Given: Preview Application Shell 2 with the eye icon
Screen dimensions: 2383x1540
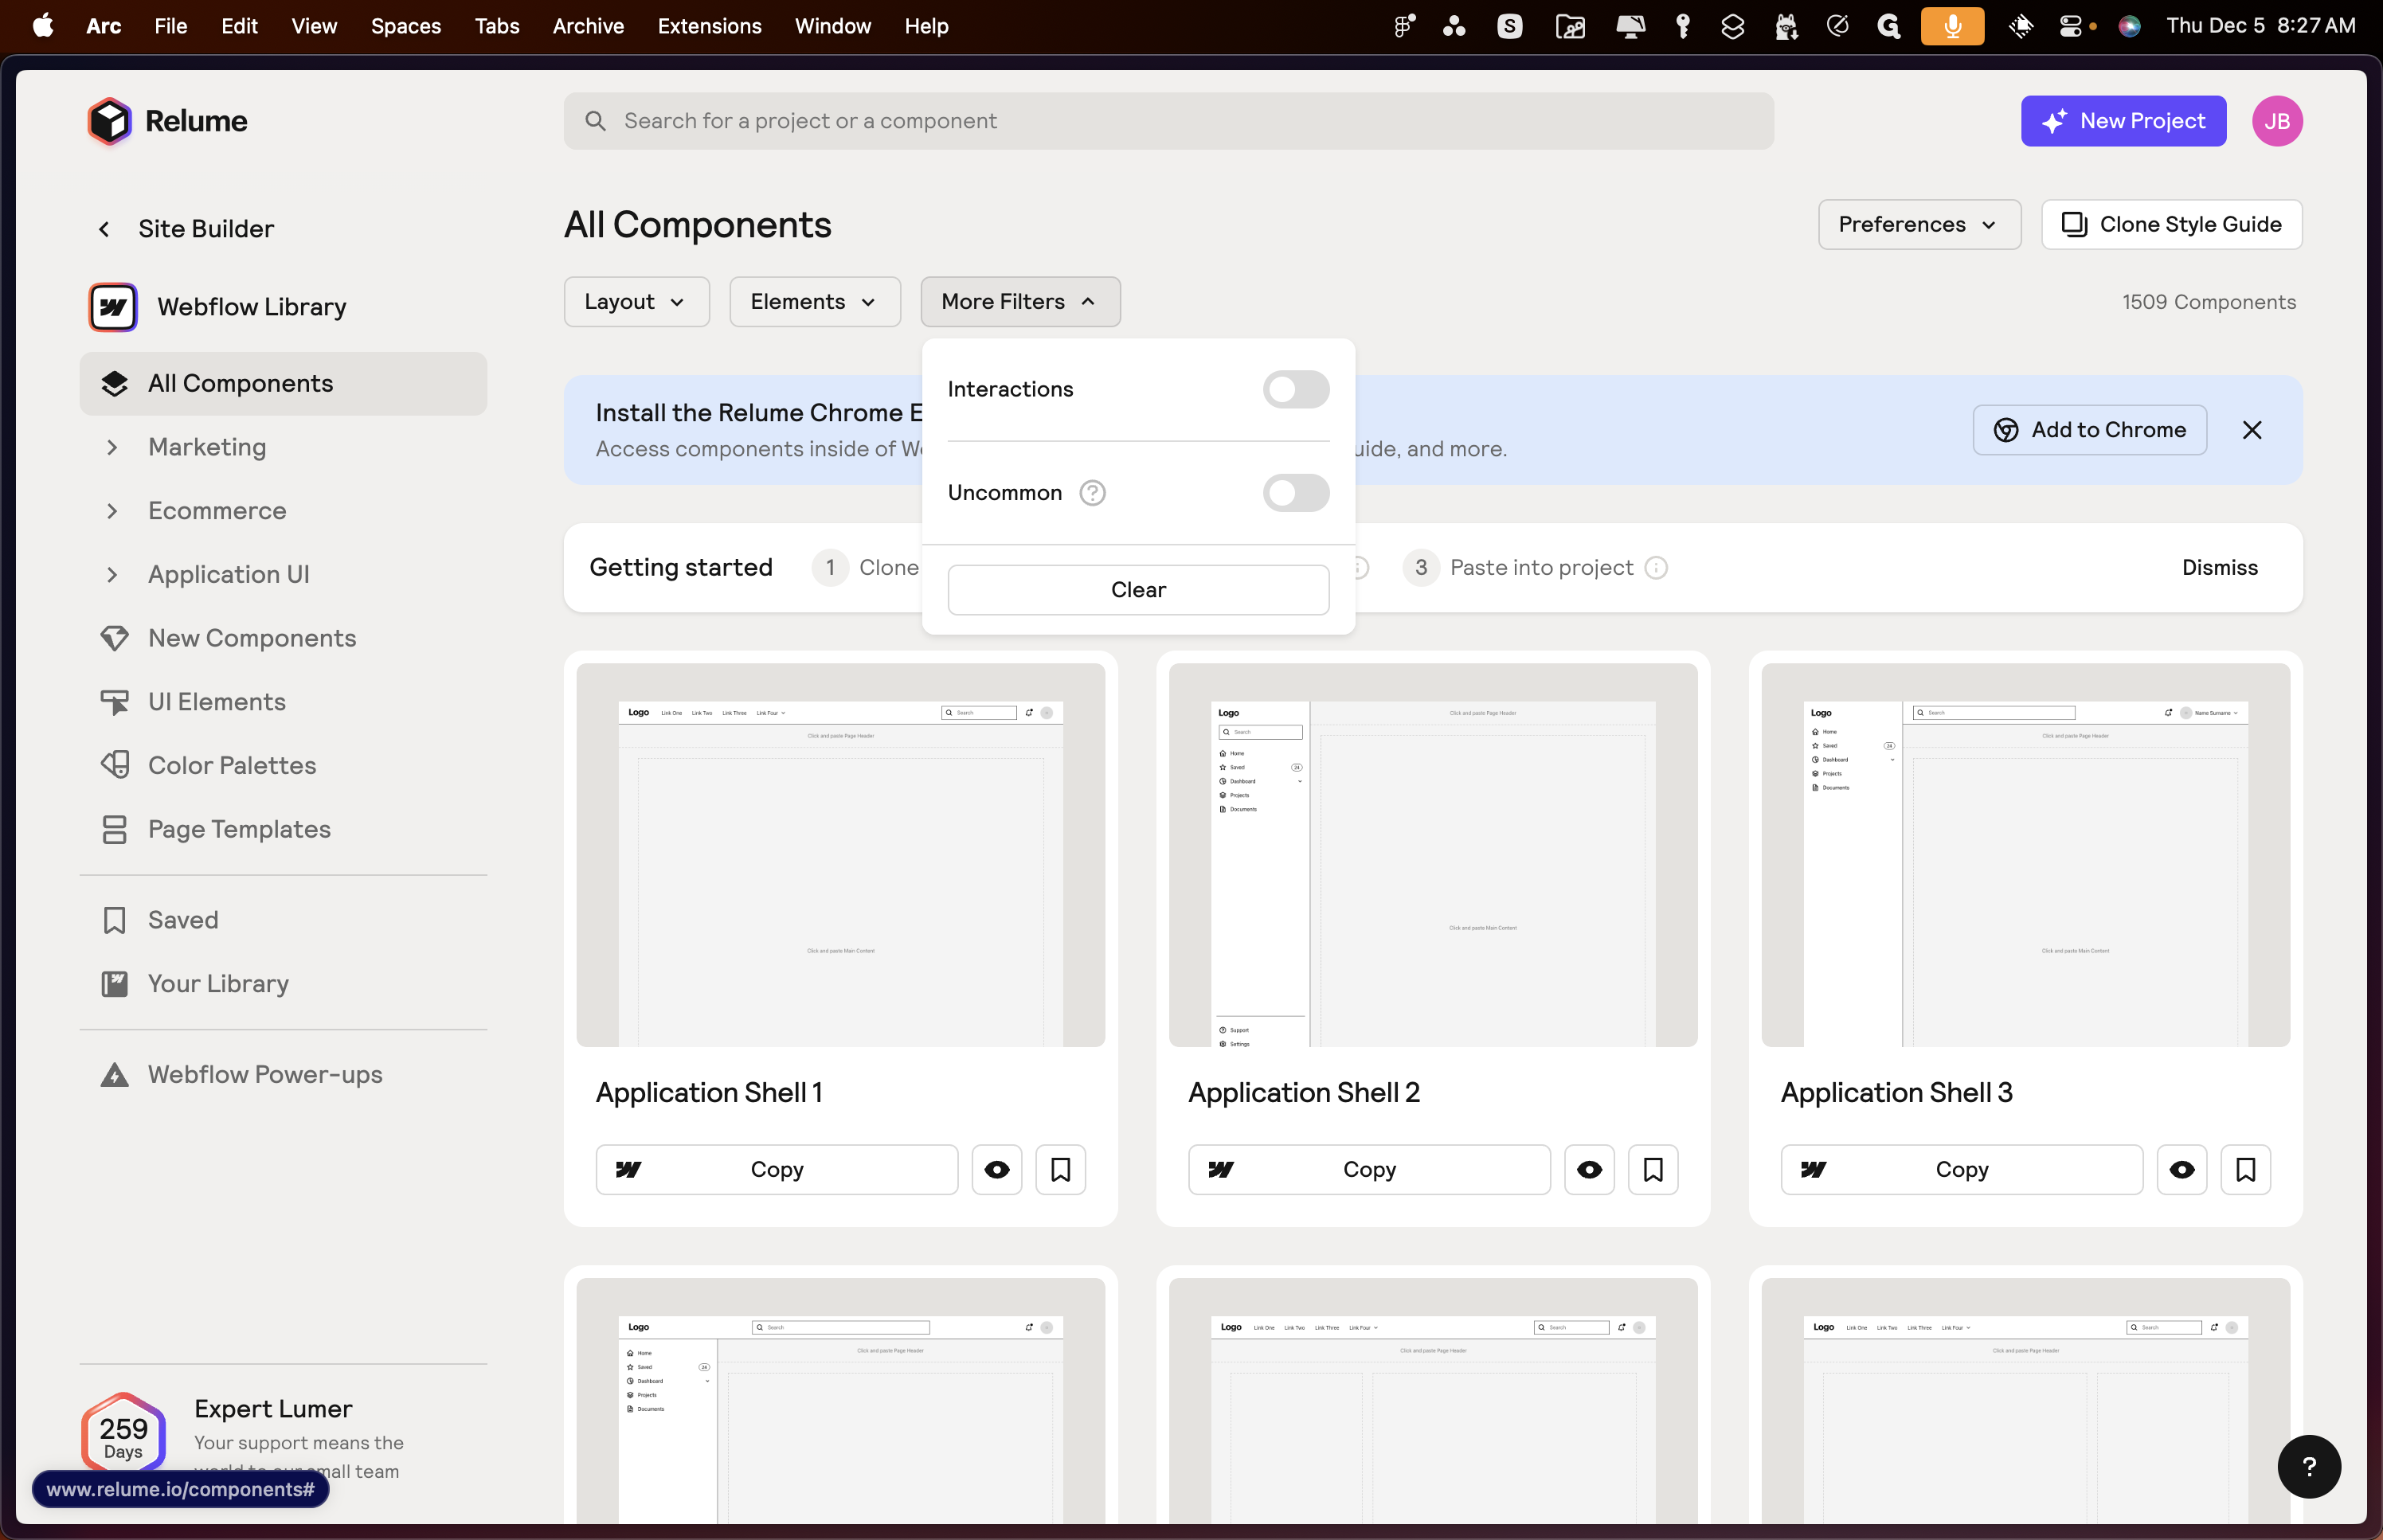Looking at the screenshot, I should point(1589,1170).
